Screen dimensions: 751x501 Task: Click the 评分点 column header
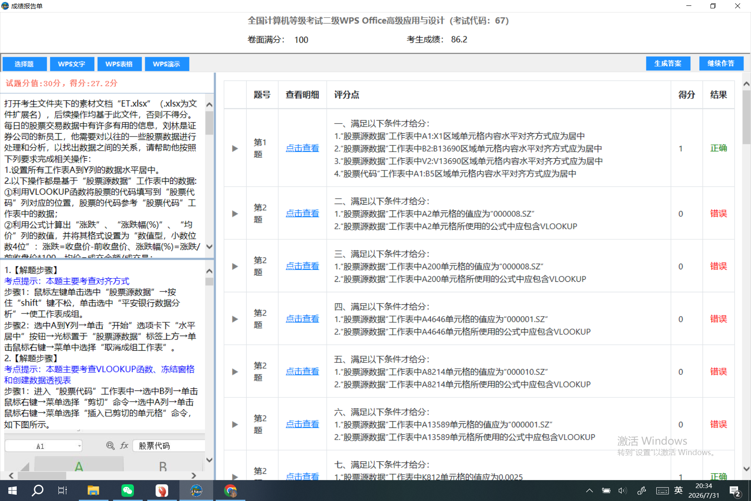499,95
